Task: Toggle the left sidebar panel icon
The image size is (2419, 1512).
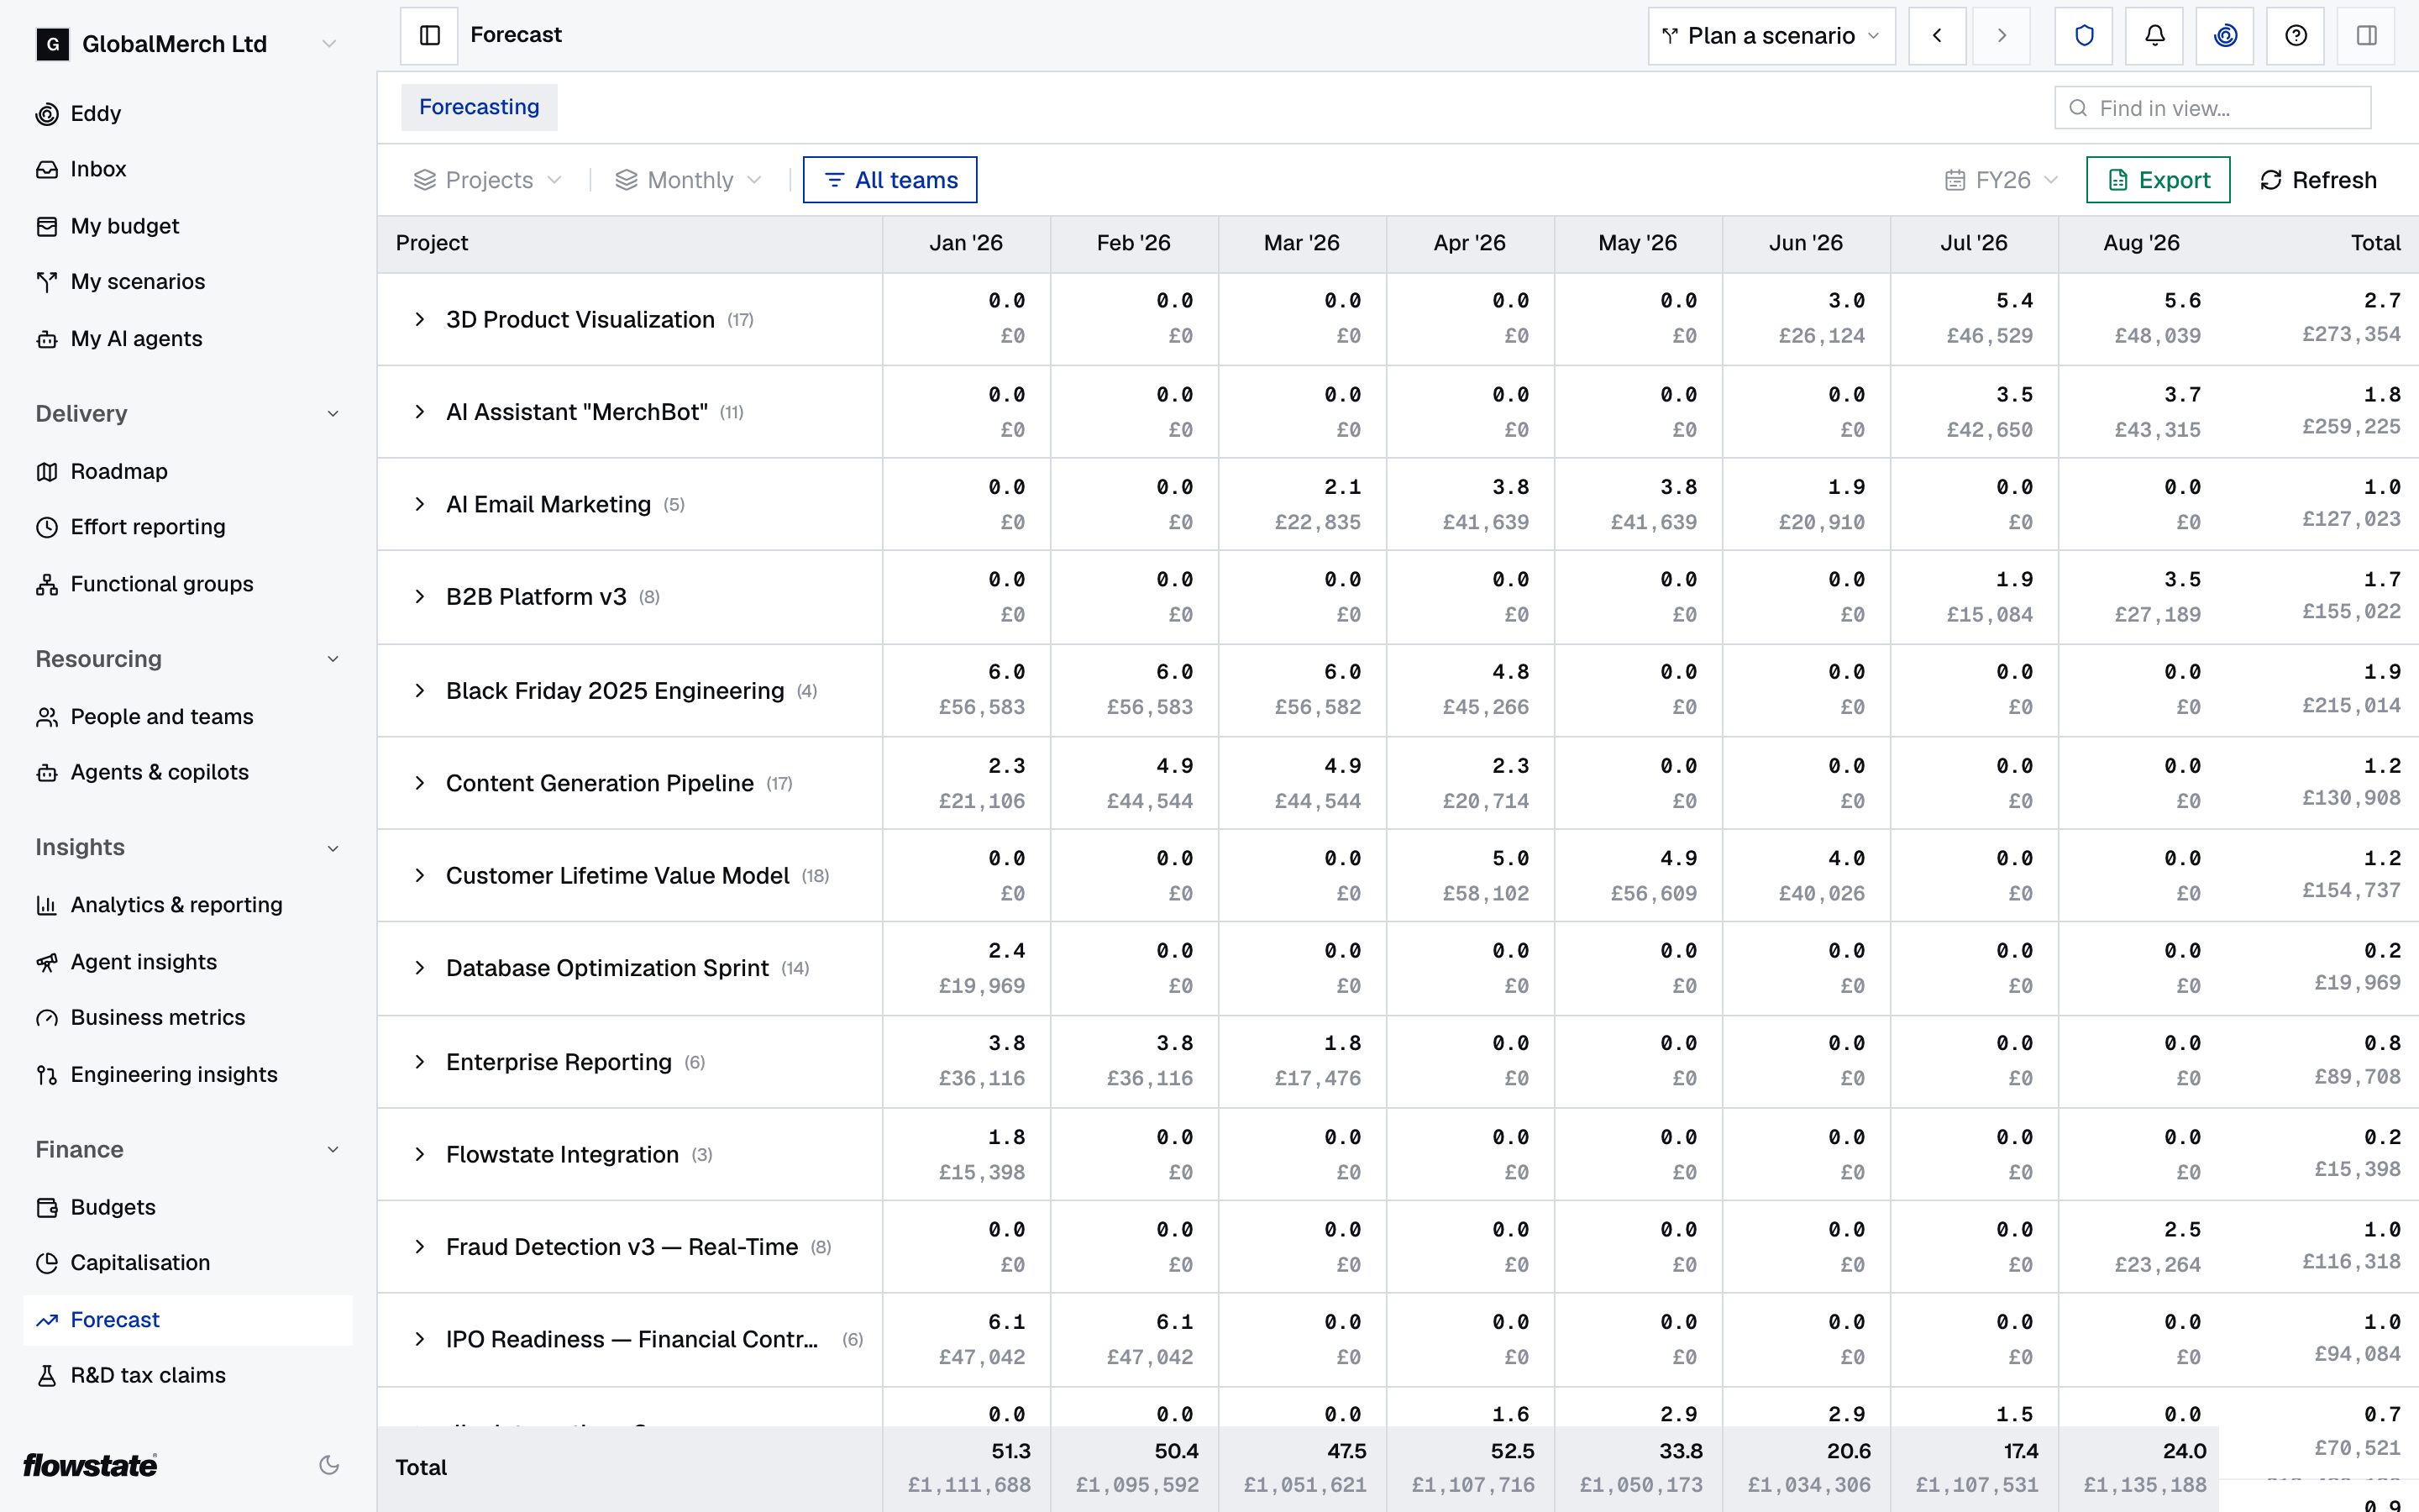Action: (x=429, y=36)
